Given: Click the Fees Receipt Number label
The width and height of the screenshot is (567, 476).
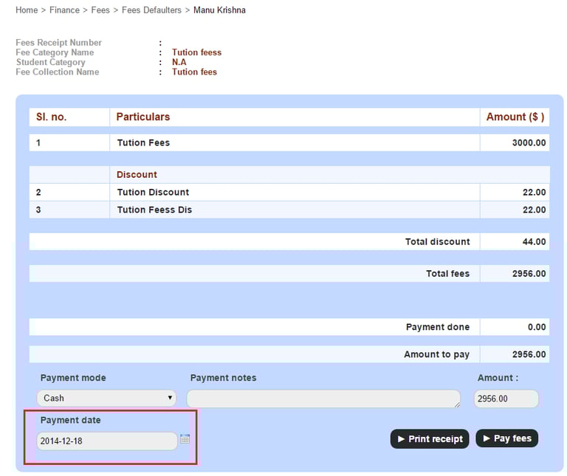Looking at the screenshot, I should (x=58, y=43).
